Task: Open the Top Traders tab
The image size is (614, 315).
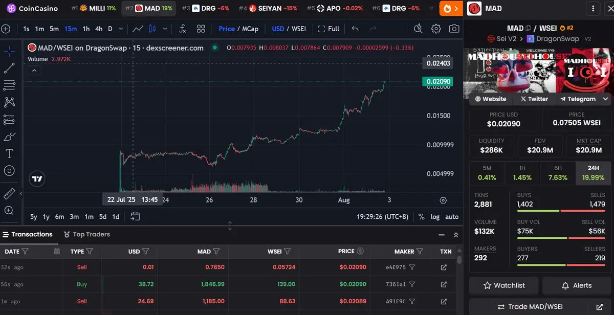Action: tap(87, 234)
